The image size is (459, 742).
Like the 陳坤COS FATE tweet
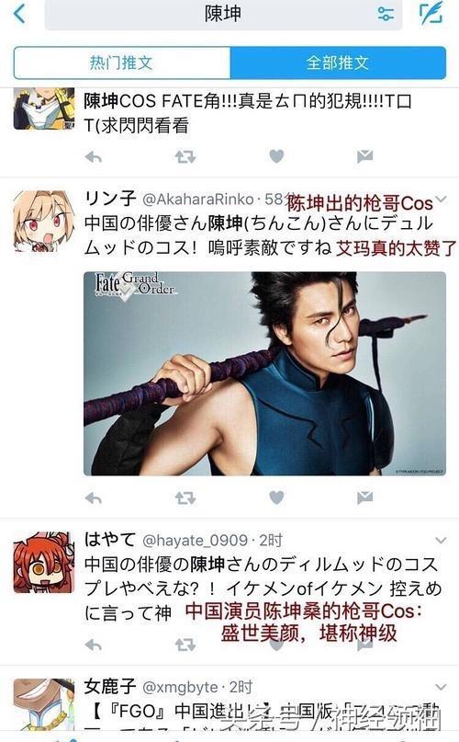[276, 156]
